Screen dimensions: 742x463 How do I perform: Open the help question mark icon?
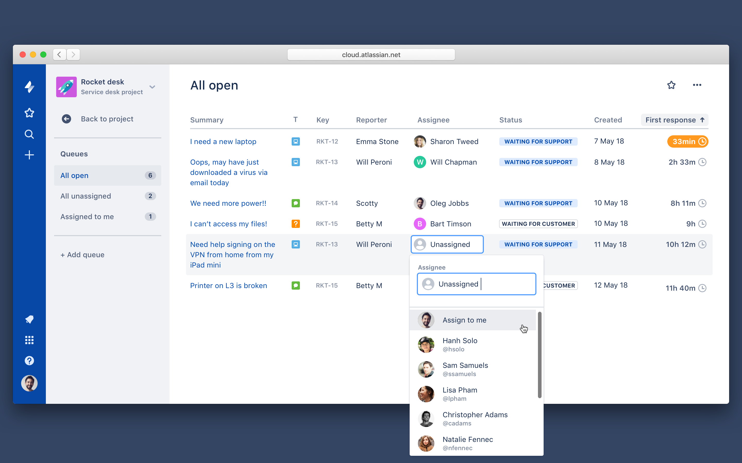(29, 360)
